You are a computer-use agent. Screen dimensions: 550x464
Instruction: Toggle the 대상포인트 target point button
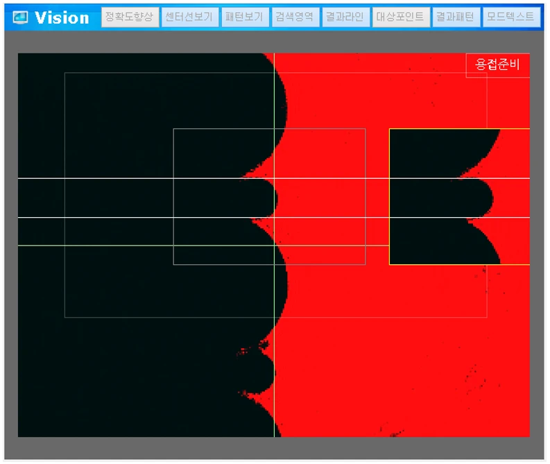pyautogui.click(x=401, y=17)
